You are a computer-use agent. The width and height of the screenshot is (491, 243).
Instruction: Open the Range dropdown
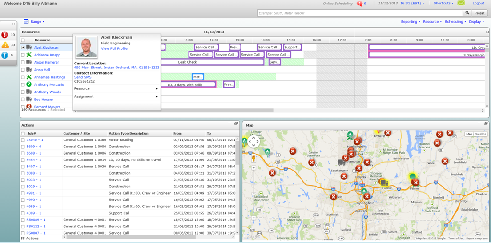(37, 21)
